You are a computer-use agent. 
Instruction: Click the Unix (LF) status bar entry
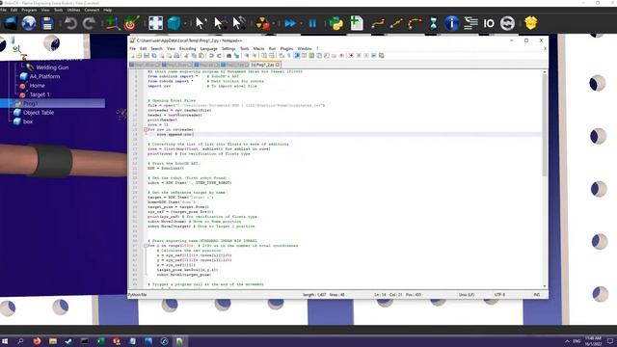pos(467,295)
